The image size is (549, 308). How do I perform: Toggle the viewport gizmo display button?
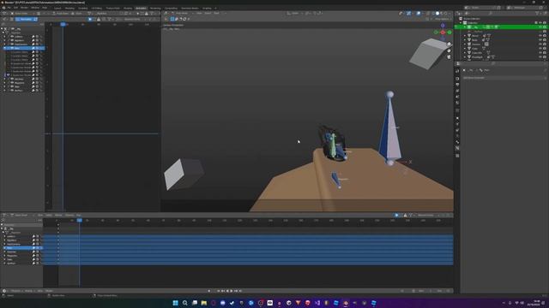[x=408, y=14]
